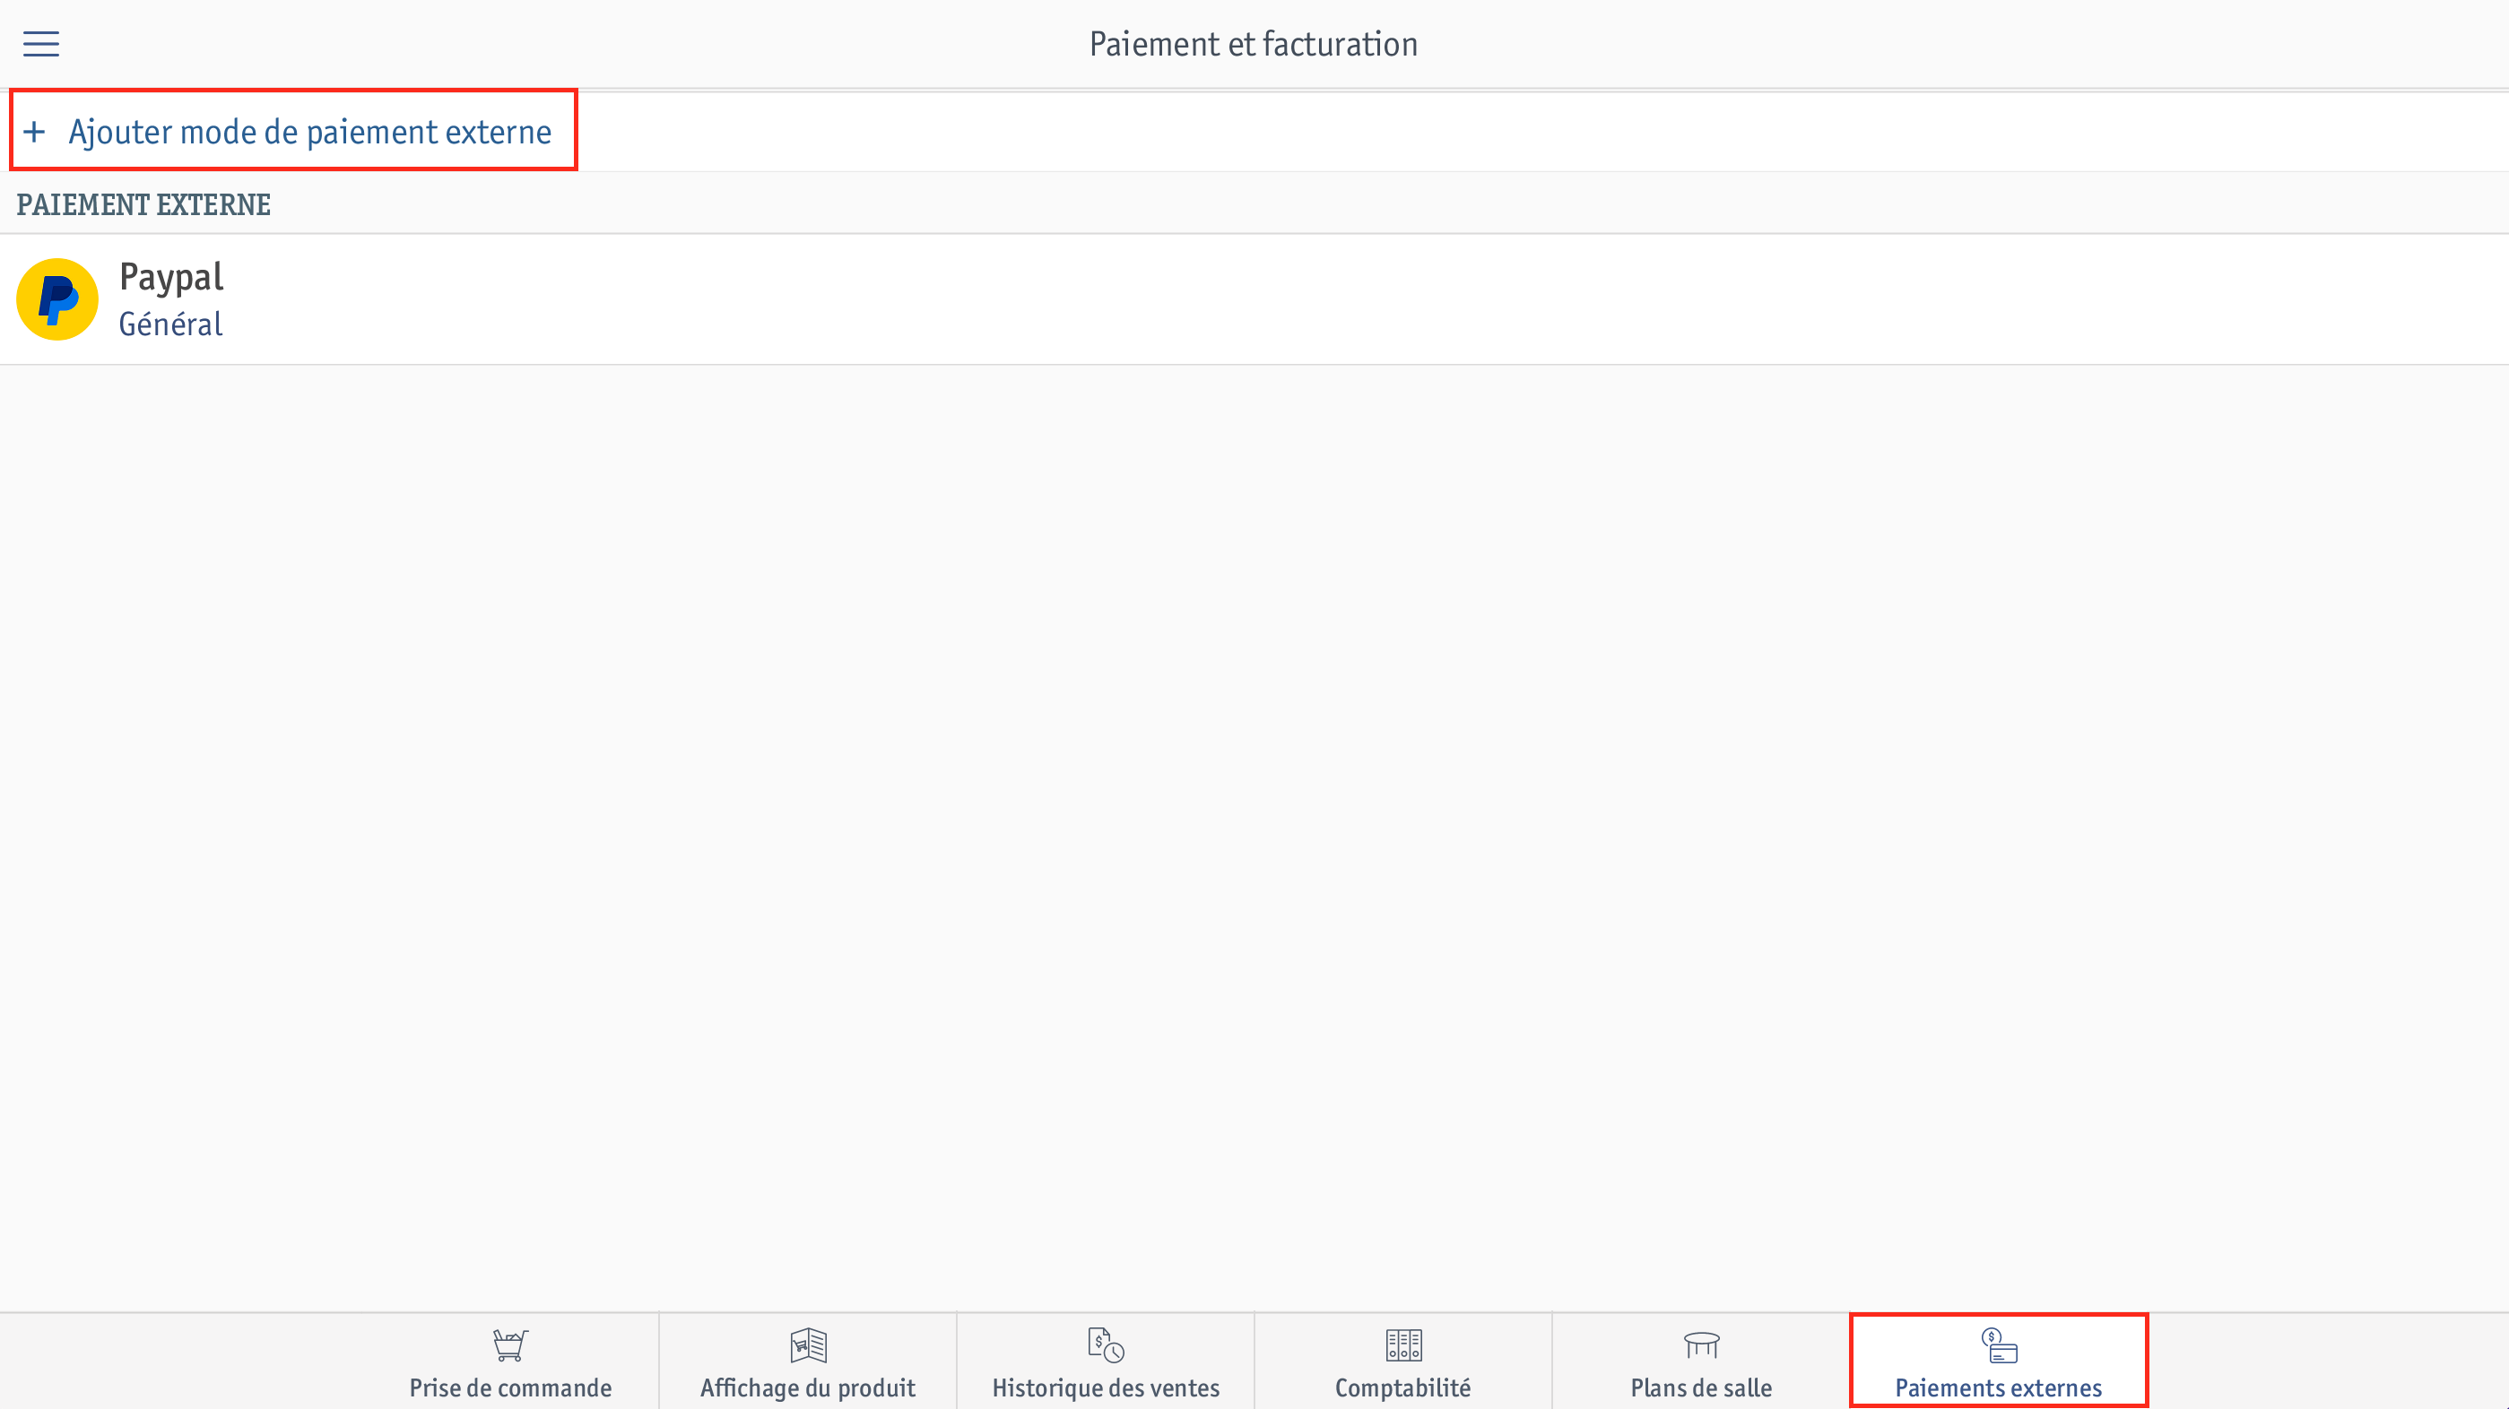Screen dimensions: 2509x1409
Task: Select 'Paiements externes' tab label
Action: pos(1999,1387)
